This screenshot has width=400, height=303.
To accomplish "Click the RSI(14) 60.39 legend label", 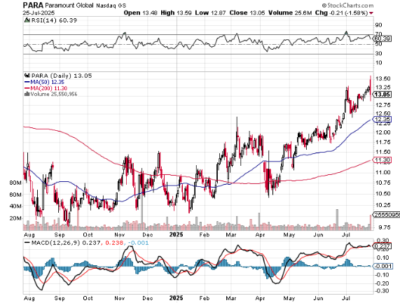I will pos(54,20).
